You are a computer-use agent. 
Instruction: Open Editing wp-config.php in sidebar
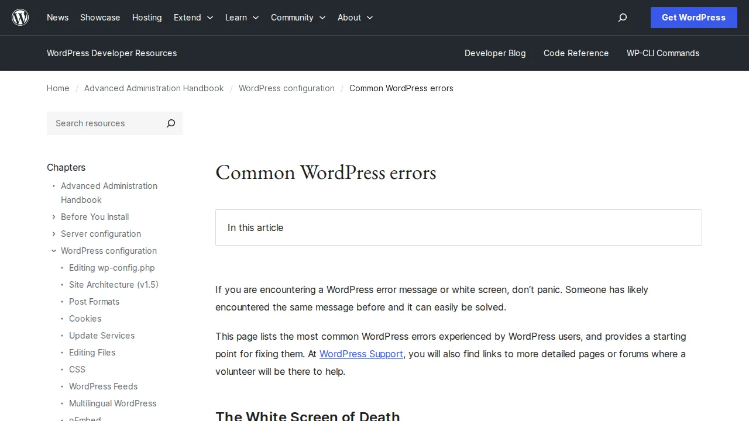pyautogui.click(x=112, y=268)
